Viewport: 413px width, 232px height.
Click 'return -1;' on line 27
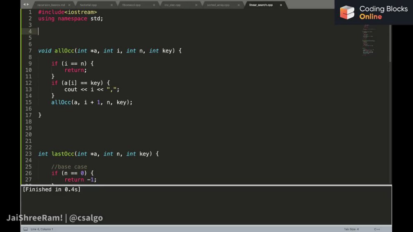pos(81,180)
